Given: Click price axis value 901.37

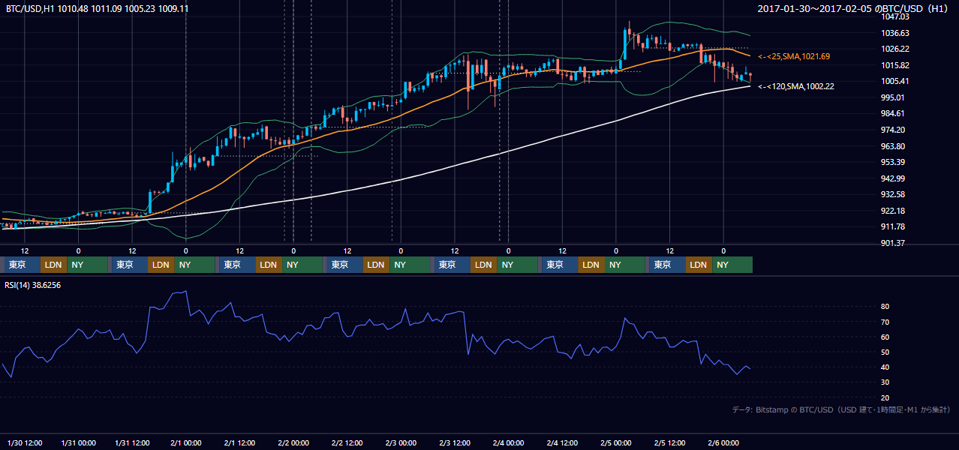Looking at the screenshot, I should pos(893,243).
